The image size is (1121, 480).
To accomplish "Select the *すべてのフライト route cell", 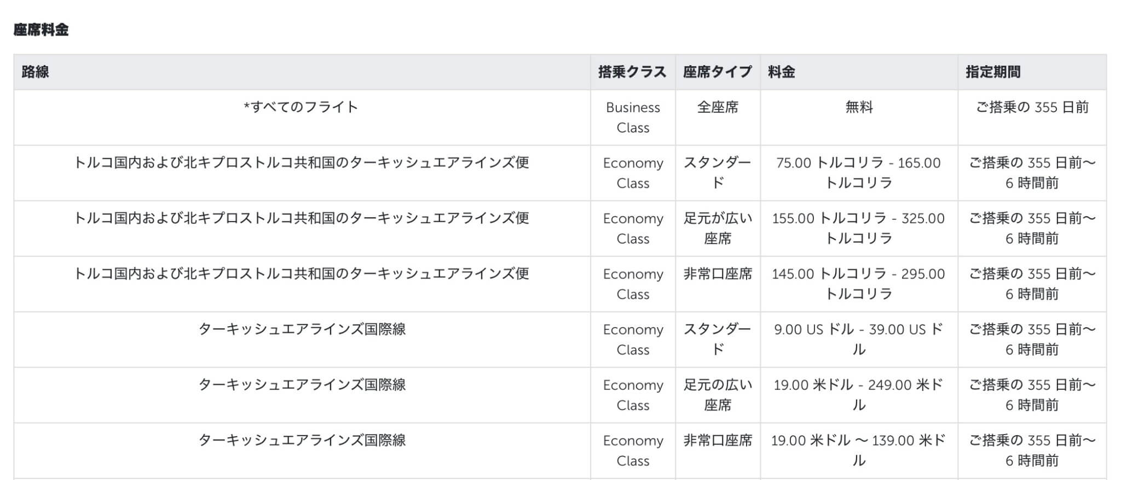I will tap(301, 107).
